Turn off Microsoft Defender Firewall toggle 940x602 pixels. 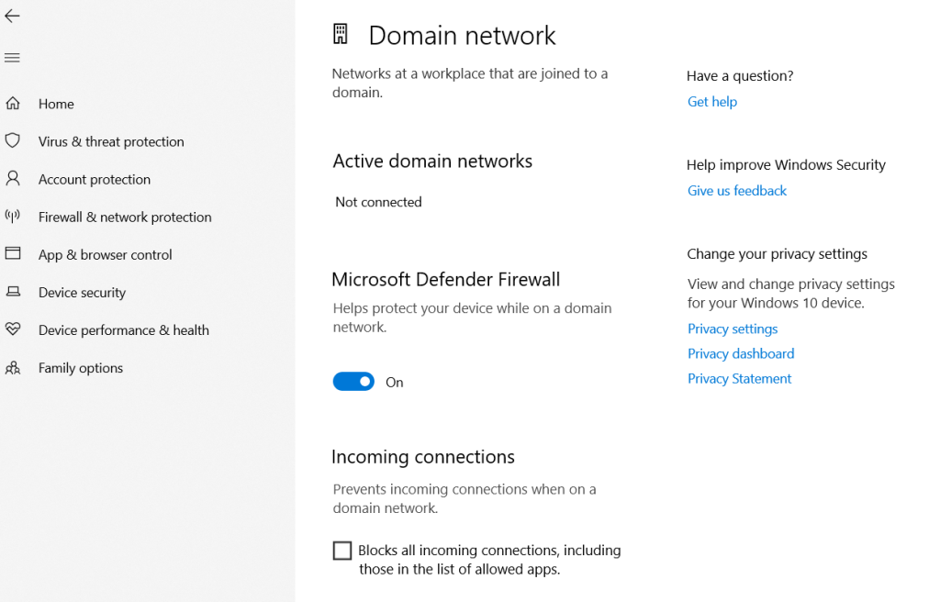(353, 382)
